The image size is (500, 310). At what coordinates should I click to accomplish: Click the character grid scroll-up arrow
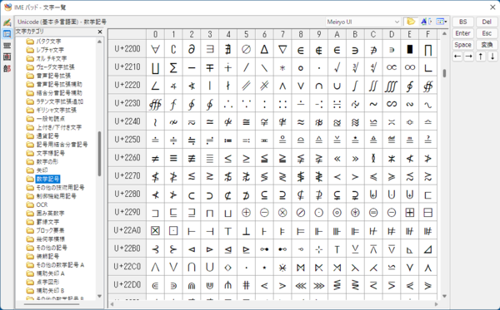click(444, 33)
